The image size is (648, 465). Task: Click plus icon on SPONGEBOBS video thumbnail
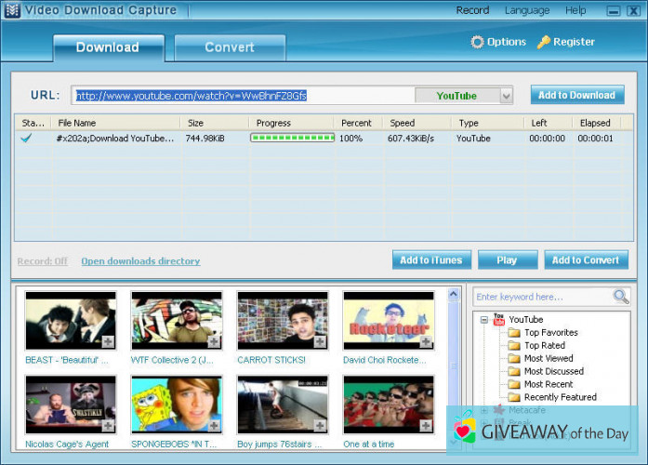[214, 425]
